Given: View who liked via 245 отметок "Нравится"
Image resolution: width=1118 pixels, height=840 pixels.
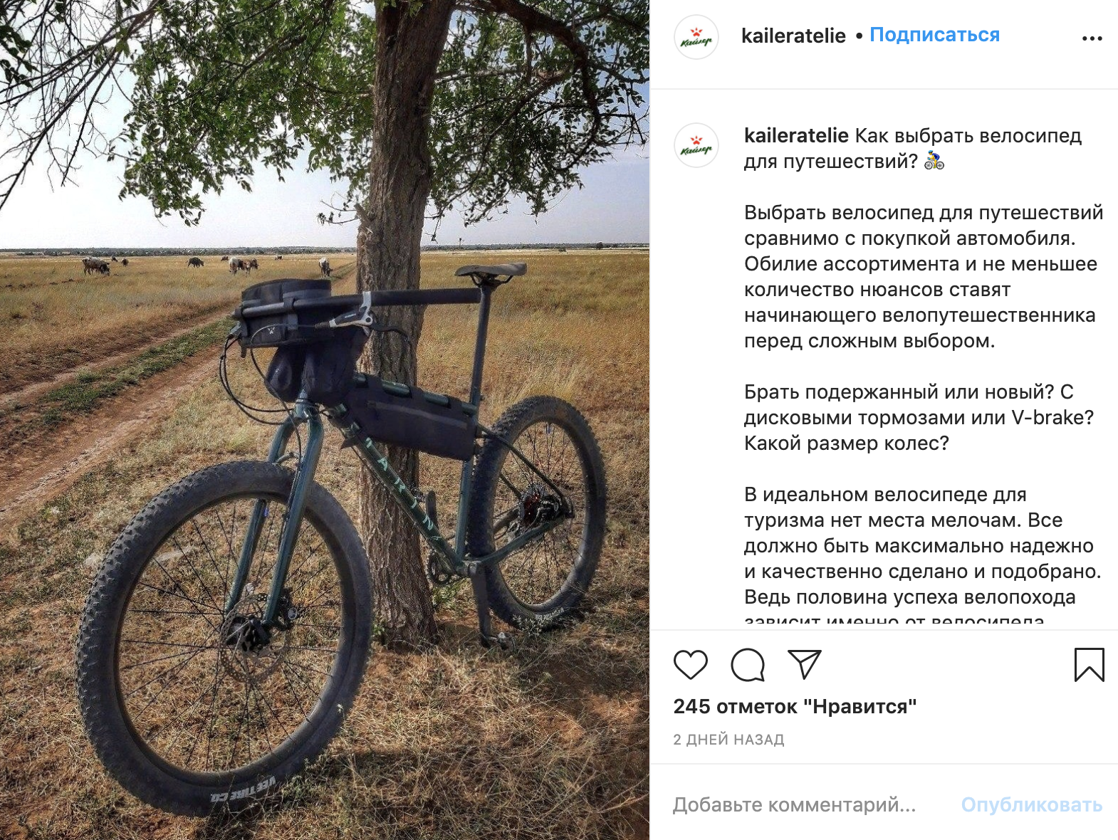Looking at the screenshot, I should 795,706.
